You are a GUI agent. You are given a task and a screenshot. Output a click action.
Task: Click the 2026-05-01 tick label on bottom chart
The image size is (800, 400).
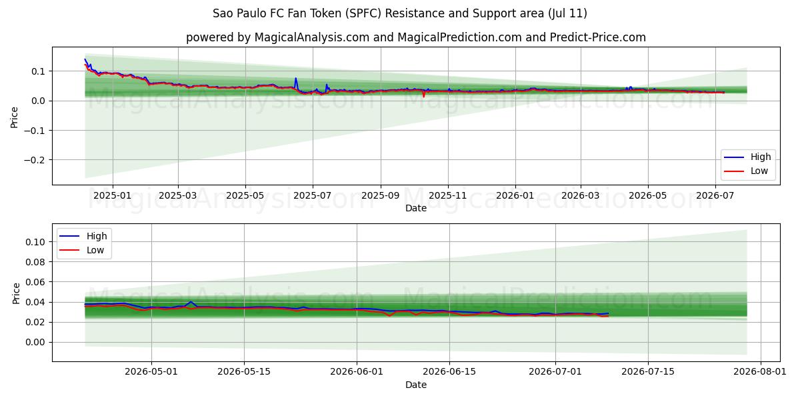click(151, 372)
